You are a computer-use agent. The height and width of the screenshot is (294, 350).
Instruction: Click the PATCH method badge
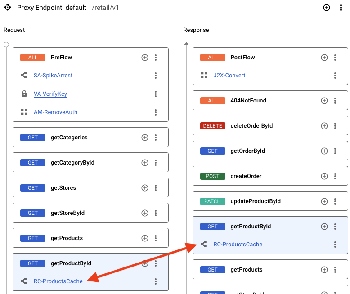click(x=212, y=201)
